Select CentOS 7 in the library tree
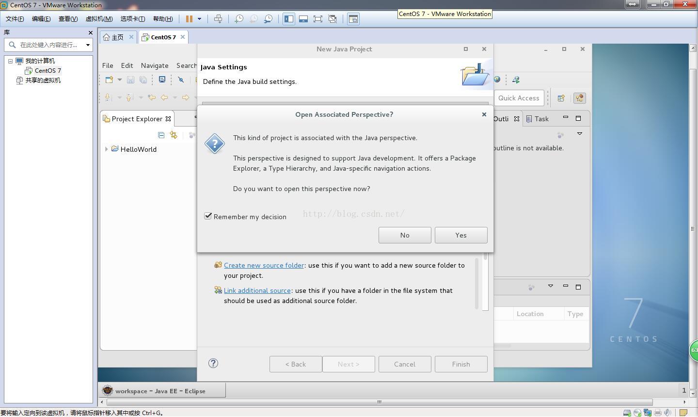 [x=48, y=71]
